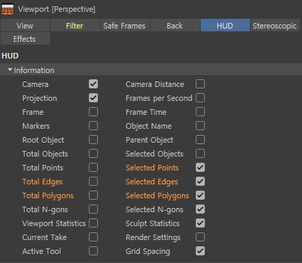Screen dimensions: 302x263
Task: Check the Active Tool box
Action: tap(93, 251)
